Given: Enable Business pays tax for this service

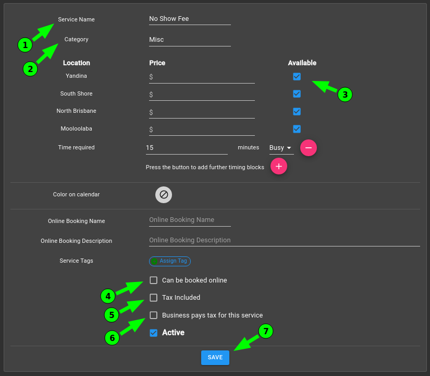Looking at the screenshot, I should point(154,315).
